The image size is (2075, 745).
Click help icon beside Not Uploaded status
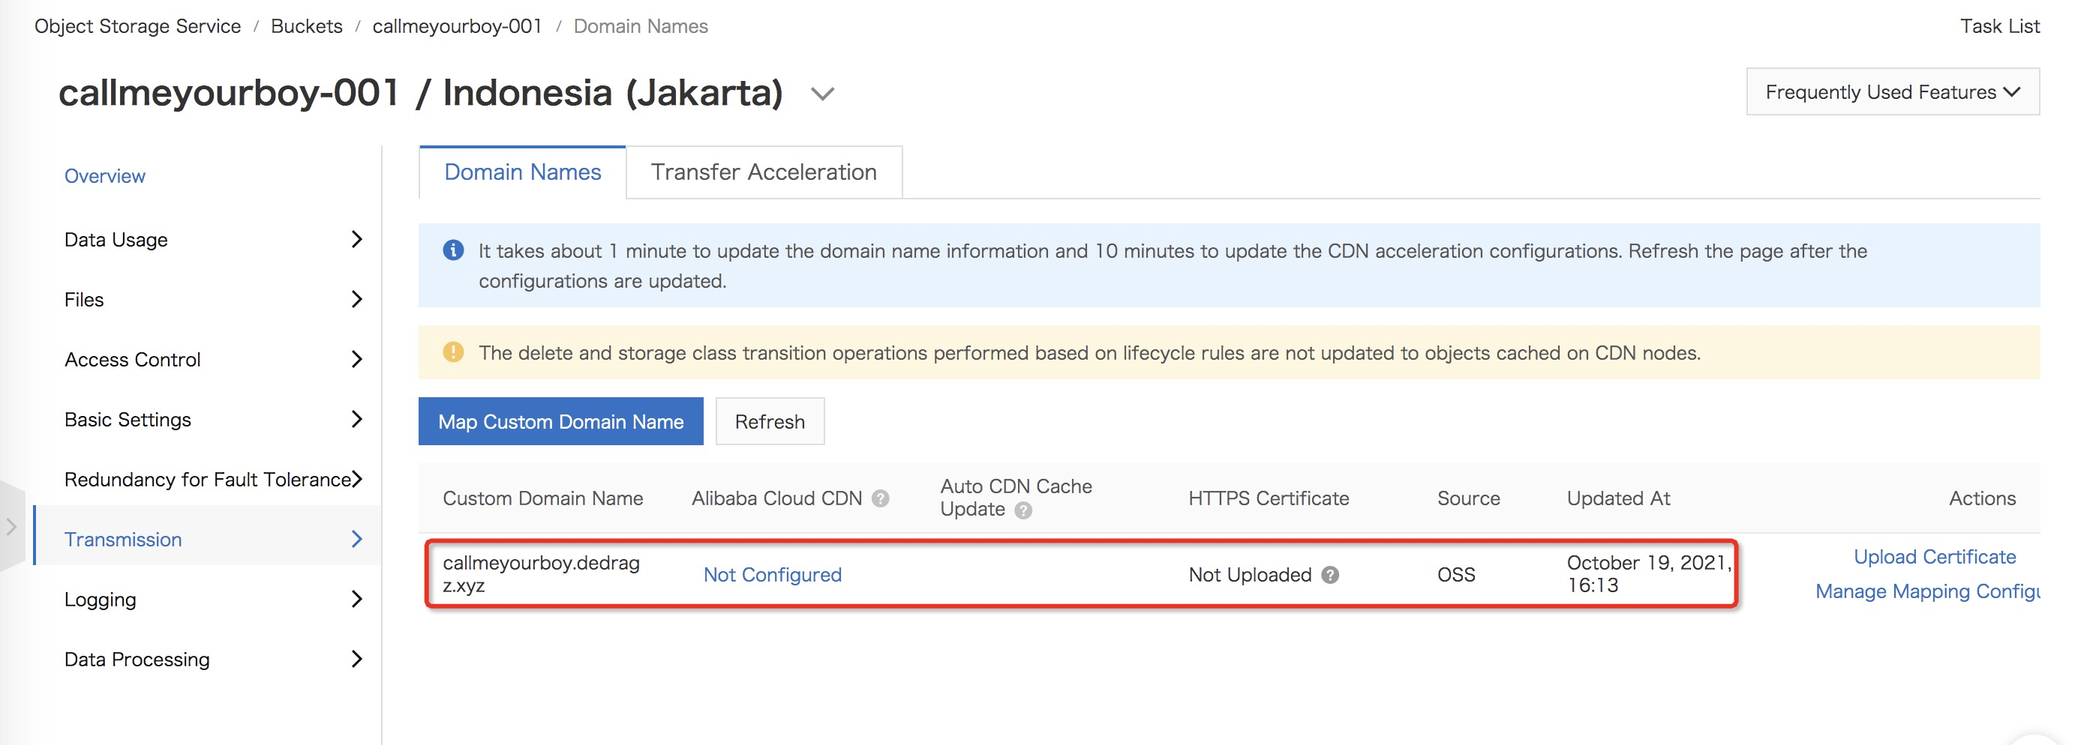pos(1331,576)
